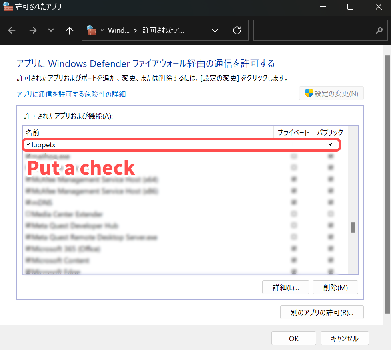Click the Back navigation arrow

pyautogui.click(x=12, y=30)
